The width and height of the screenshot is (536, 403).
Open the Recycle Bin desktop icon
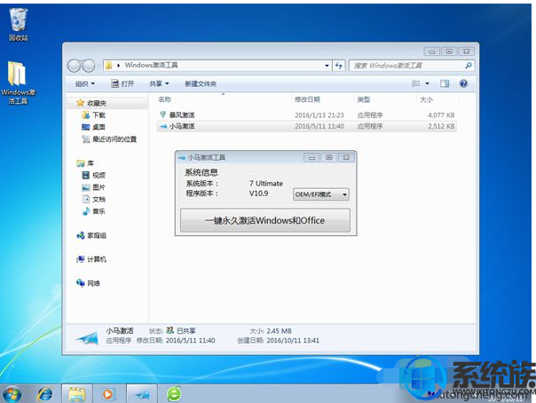(18, 25)
